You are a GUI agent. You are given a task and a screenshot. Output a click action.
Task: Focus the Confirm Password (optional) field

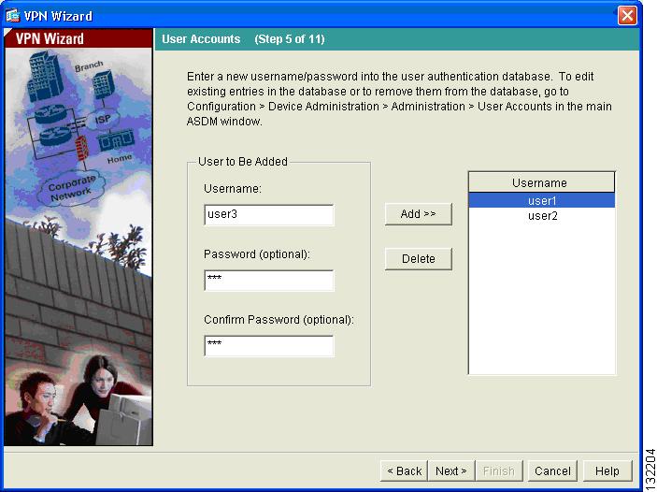pyautogui.click(x=269, y=346)
